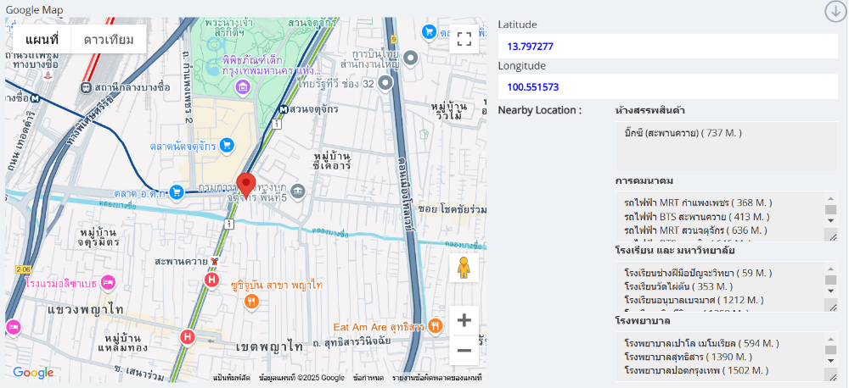Click ไทยรัฐทีวี ช่อง 32 marker
The height and width of the screenshot is (388, 849).
(x=385, y=83)
